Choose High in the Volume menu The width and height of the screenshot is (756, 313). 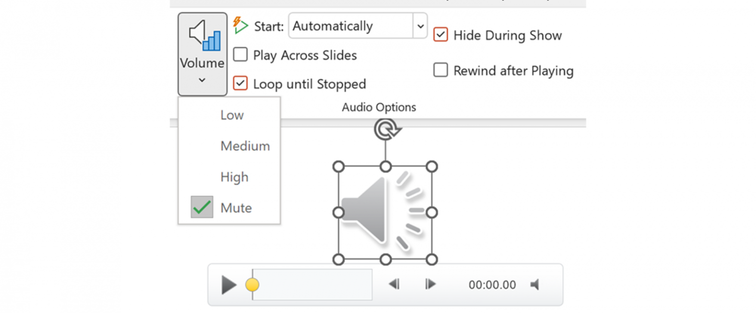click(x=234, y=177)
